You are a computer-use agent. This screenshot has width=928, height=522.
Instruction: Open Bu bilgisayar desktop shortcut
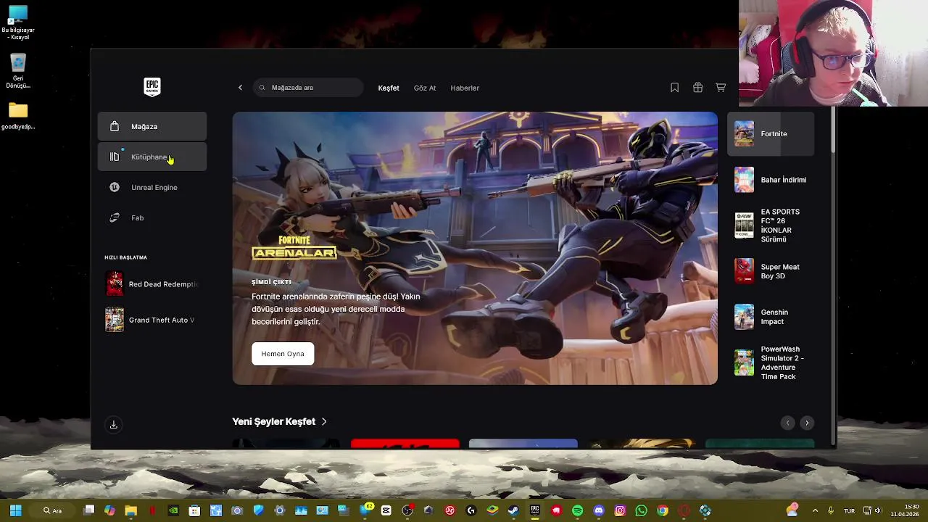tap(18, 23)
